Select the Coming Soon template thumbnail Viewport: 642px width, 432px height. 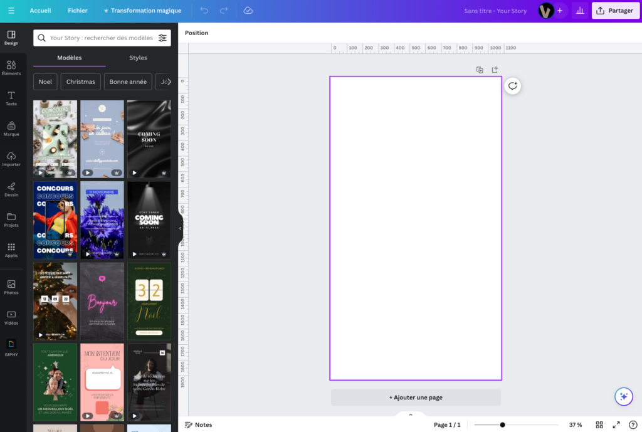149,139
